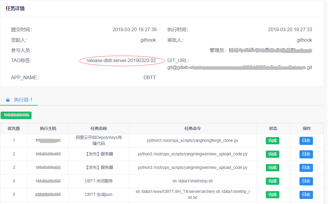Select task name DBTT-关闭服务

coord(99,181)
